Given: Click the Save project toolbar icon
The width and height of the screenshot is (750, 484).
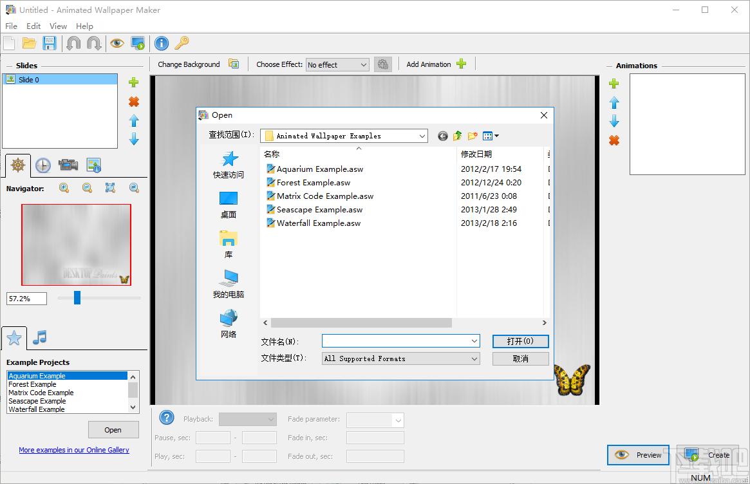Looking at the screenshot, I should 50,43.
